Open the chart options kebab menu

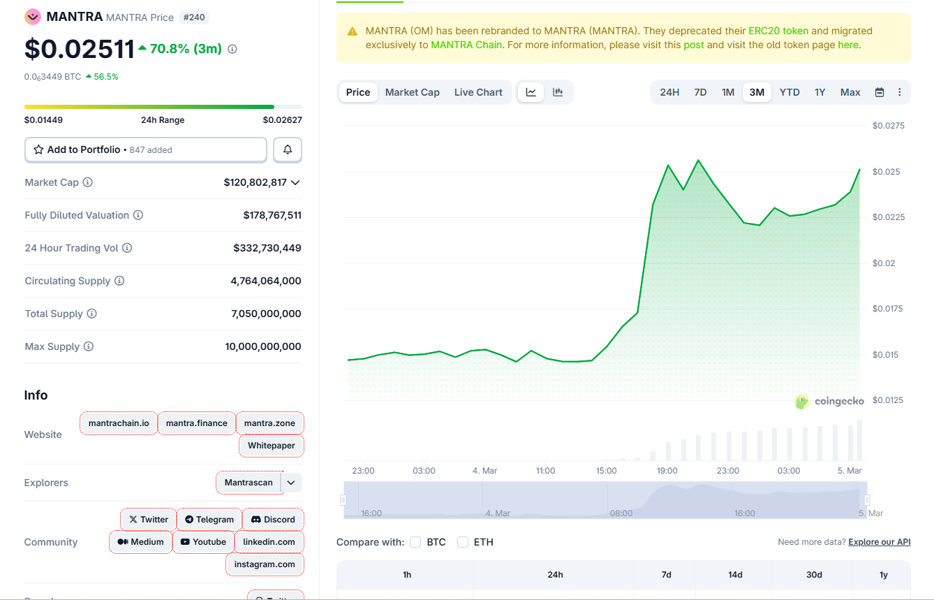click(x=899, y=92)
